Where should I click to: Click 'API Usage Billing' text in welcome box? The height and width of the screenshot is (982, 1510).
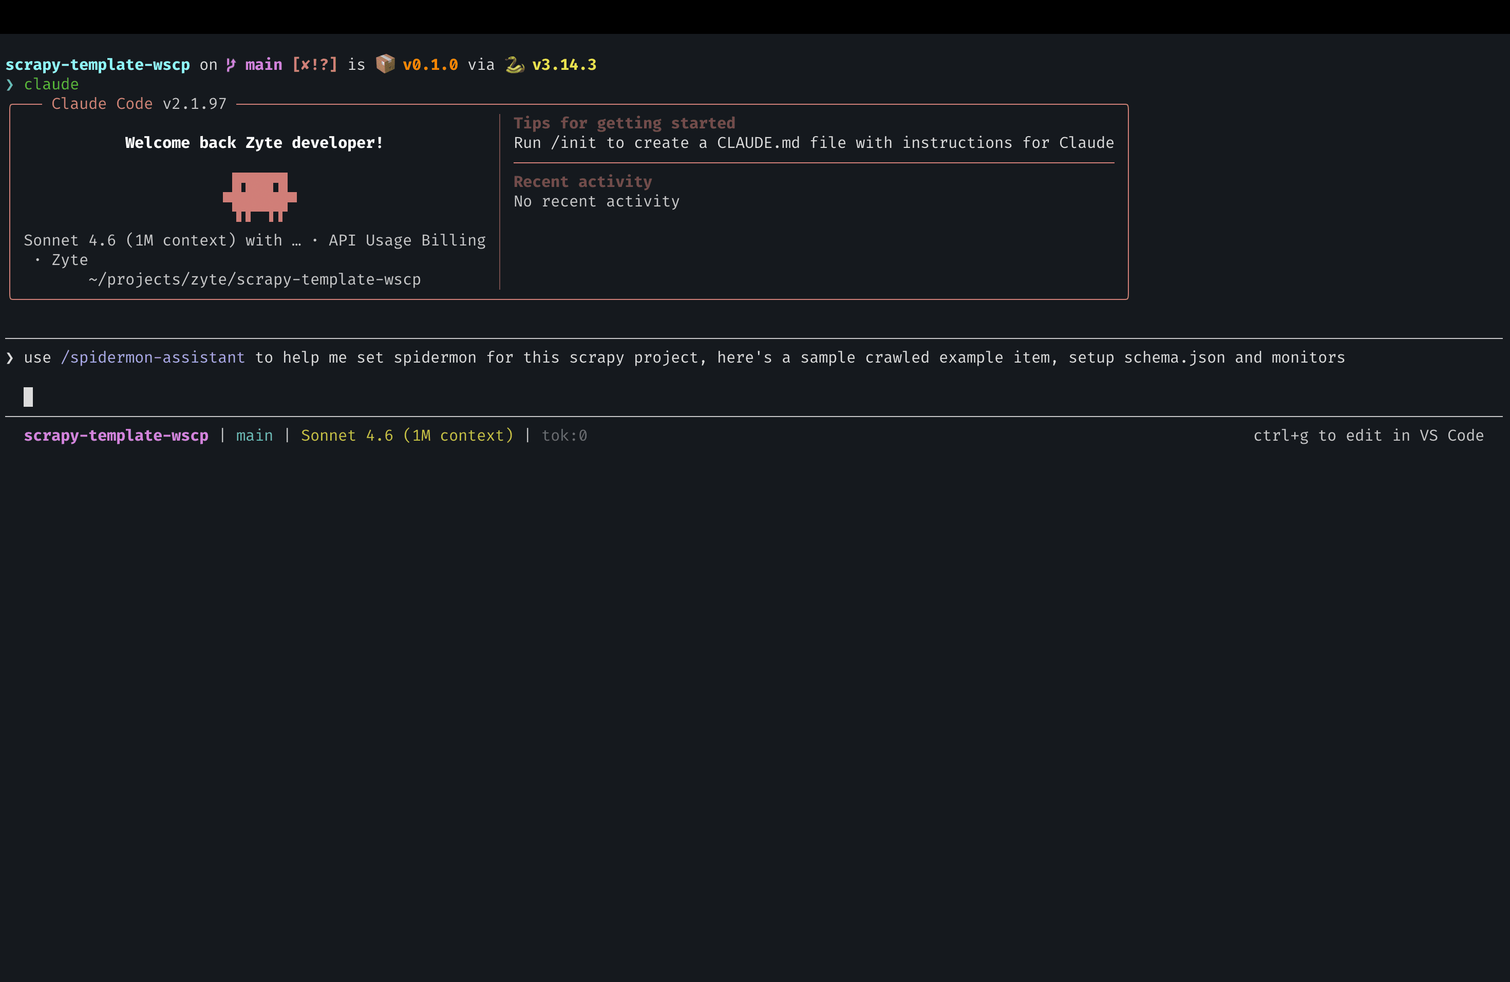407,240
